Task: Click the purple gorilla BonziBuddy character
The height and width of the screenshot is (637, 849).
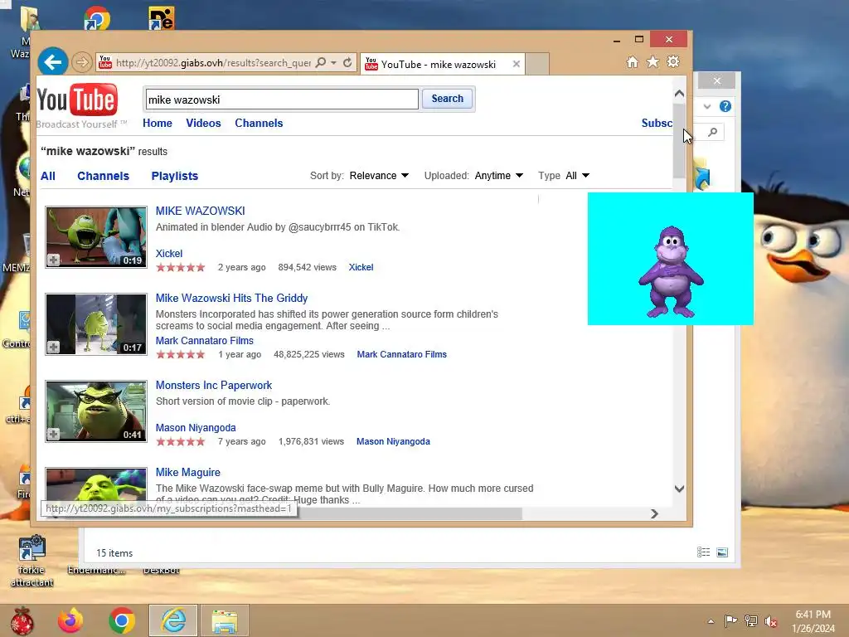Action: [x=670, y=271]
